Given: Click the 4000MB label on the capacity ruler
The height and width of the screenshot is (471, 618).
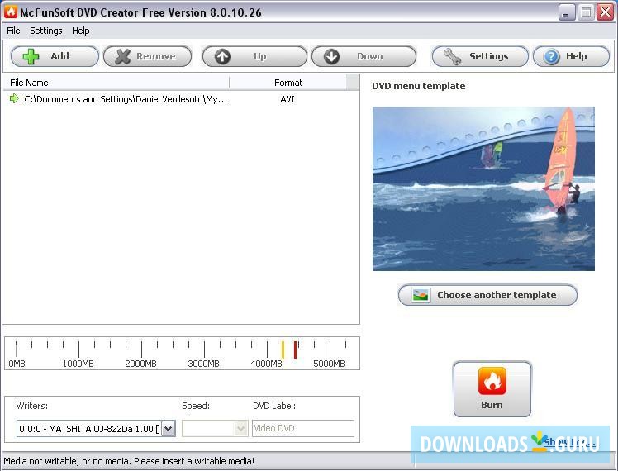Looking at the screenshot, I should pos(266,364).
